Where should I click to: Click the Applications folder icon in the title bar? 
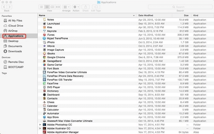tap(99, 2)
